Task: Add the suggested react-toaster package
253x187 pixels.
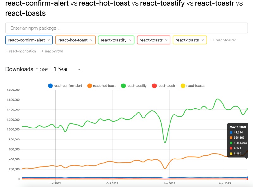Action: [224, 40]
